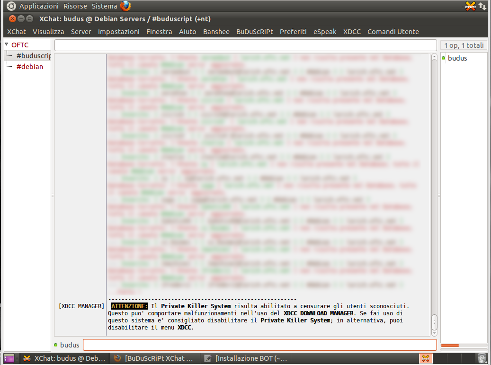The width and height of the screenshot is (491, 365).
Task: Open the BuDuScRiPt menu
Action: (255, 32)
